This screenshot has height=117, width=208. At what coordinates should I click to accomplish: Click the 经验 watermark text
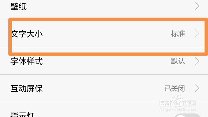pyautogui.click(x=190, y=103)
